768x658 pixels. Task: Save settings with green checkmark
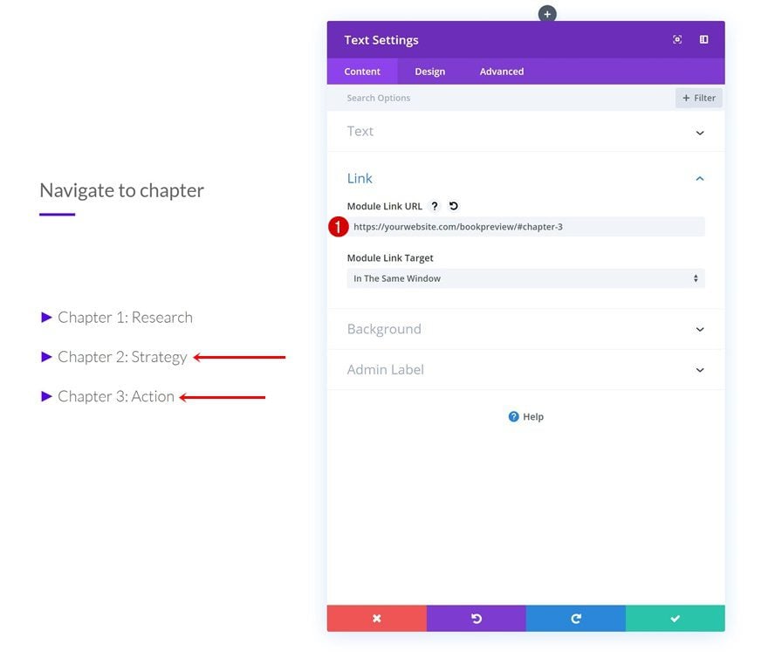[x=675, y=619]
